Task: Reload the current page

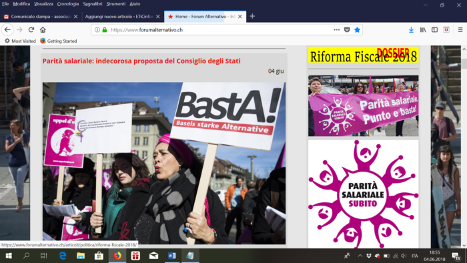Action: coord(31,30)
